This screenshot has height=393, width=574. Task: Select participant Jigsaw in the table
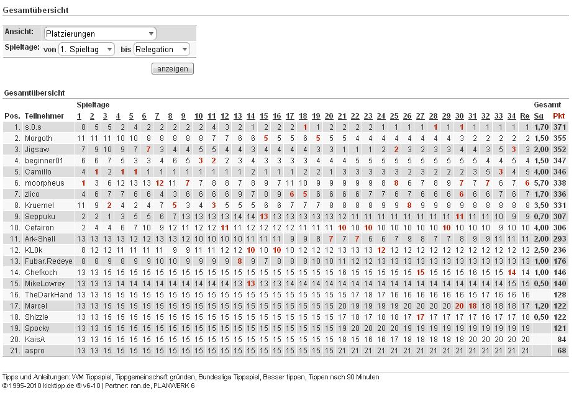click(37, 150)
